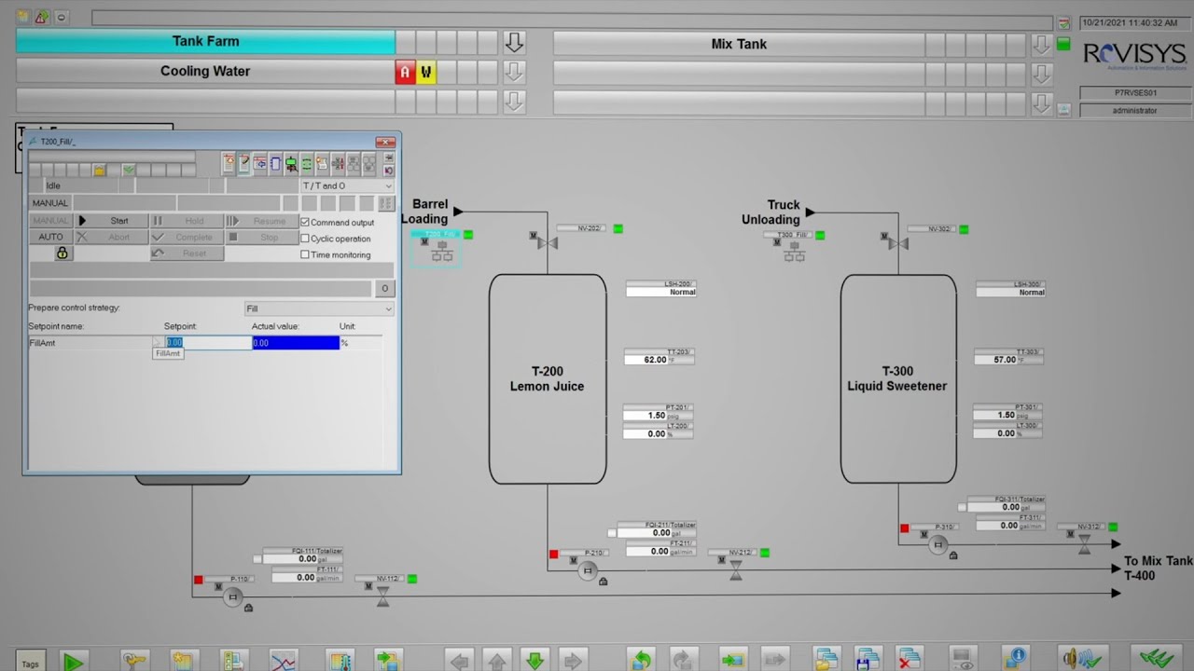The image size is (1194, 671).
Task: Open the T / T and O view dropdown
Action: (x=347, y=185)
